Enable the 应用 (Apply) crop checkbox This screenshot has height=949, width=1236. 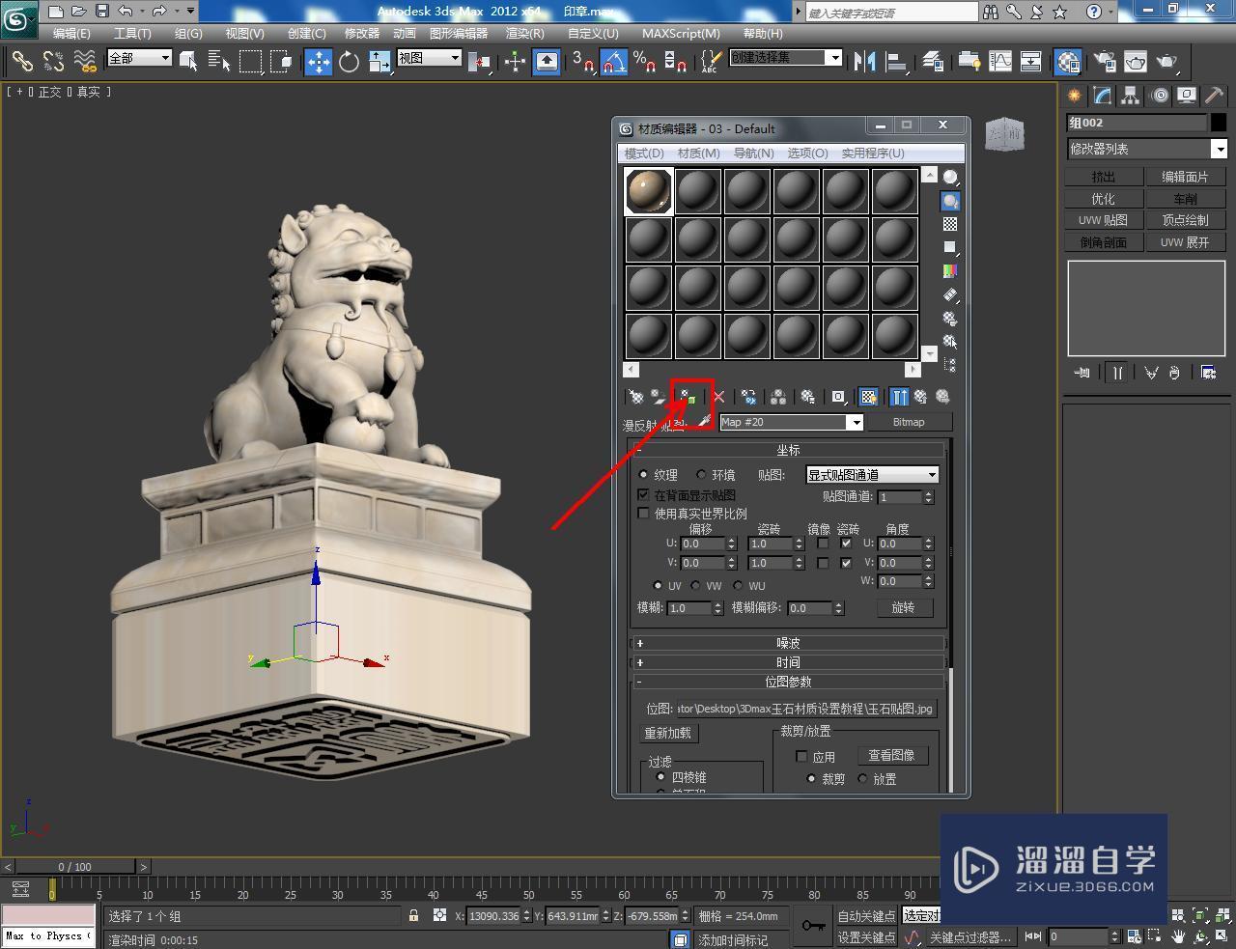tap(801, 757)
